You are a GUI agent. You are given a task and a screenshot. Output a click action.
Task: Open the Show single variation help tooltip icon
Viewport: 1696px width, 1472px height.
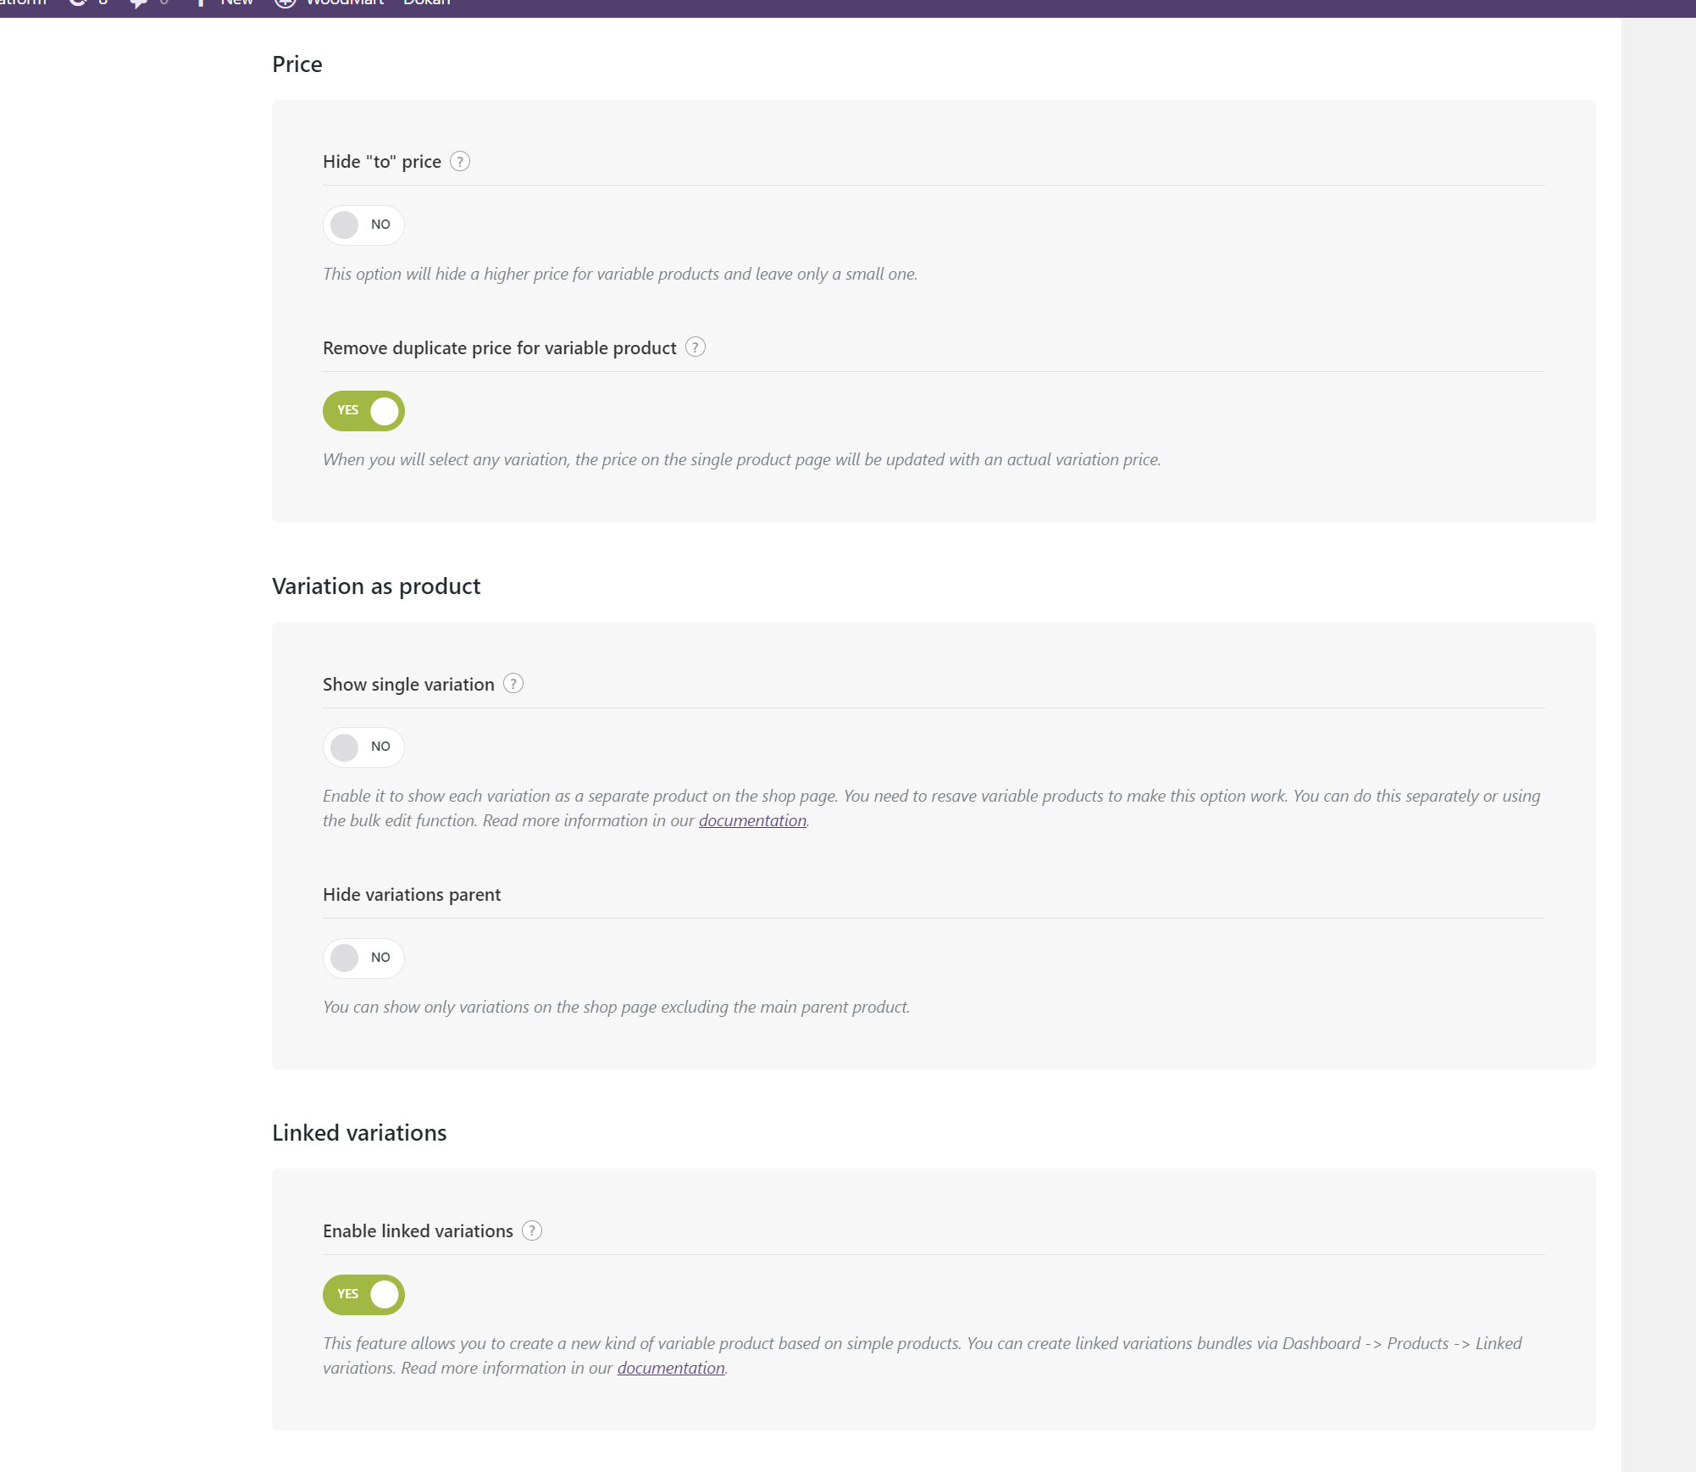click(513, 683)
